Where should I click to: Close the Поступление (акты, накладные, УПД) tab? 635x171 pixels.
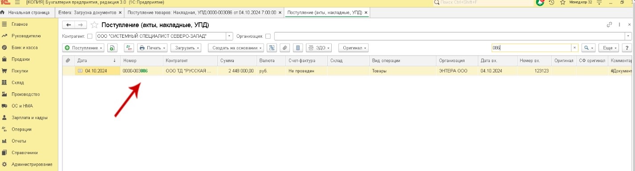pyautogui.click(x=366, y=12)
